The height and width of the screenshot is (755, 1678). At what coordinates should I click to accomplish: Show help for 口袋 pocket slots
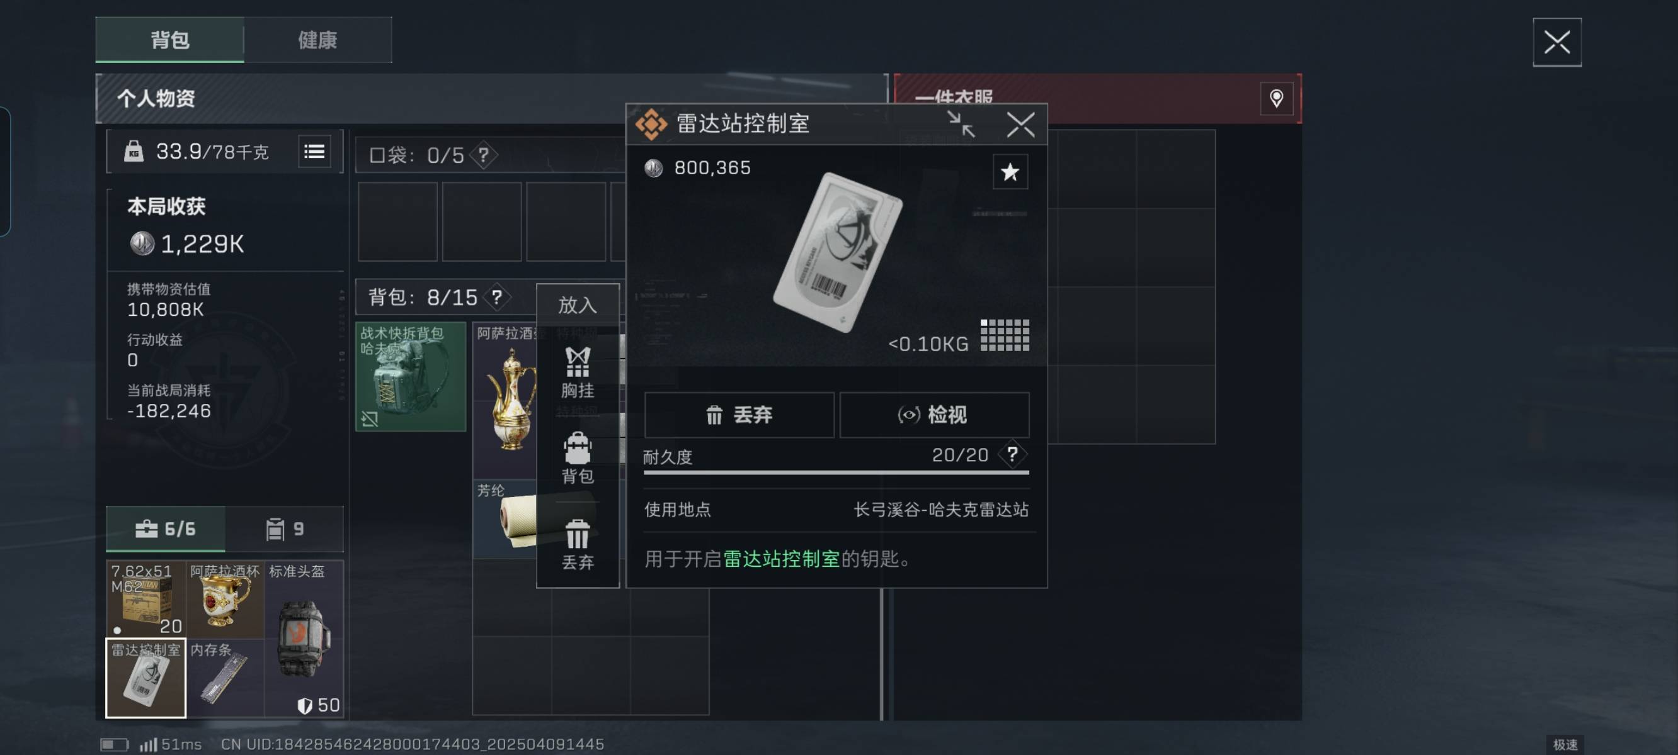click(x=483, y=155)
